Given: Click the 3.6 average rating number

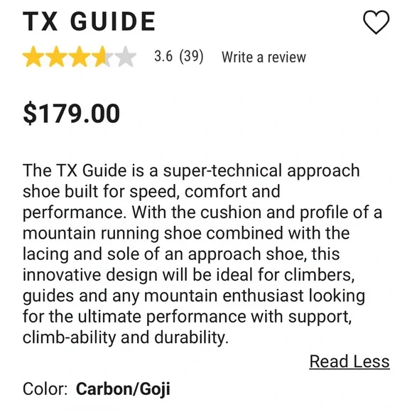Looking at the screenshot, I should pos(163,56).
